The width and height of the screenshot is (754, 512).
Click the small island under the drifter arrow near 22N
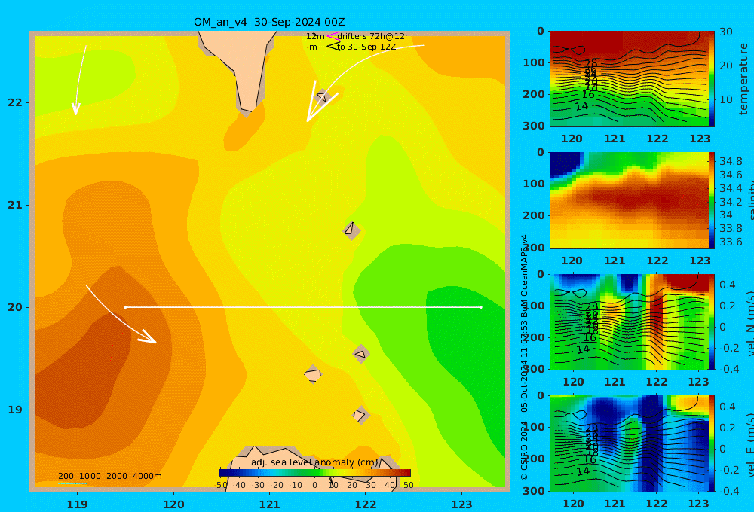[x=322, y=97]
